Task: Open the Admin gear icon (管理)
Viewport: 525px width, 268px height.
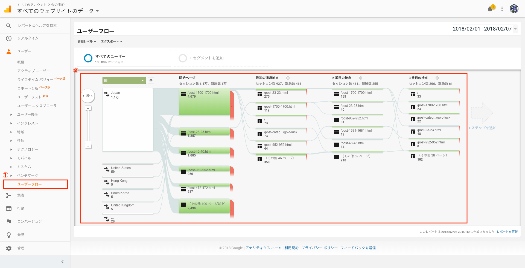Action: [x=9, y=248]
